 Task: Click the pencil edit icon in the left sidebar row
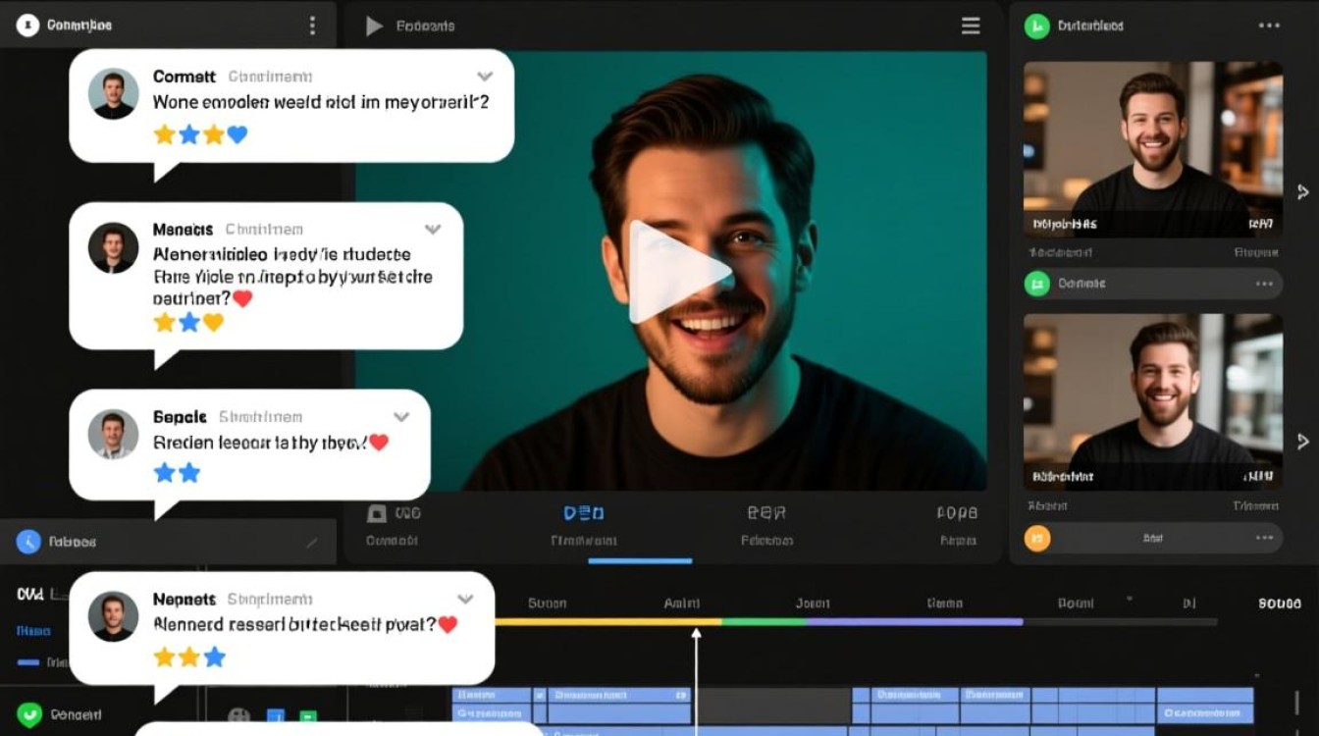coord(312,542)
